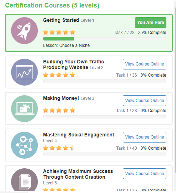Click the Mastering Social Engagement star rating

click(59, 148)
